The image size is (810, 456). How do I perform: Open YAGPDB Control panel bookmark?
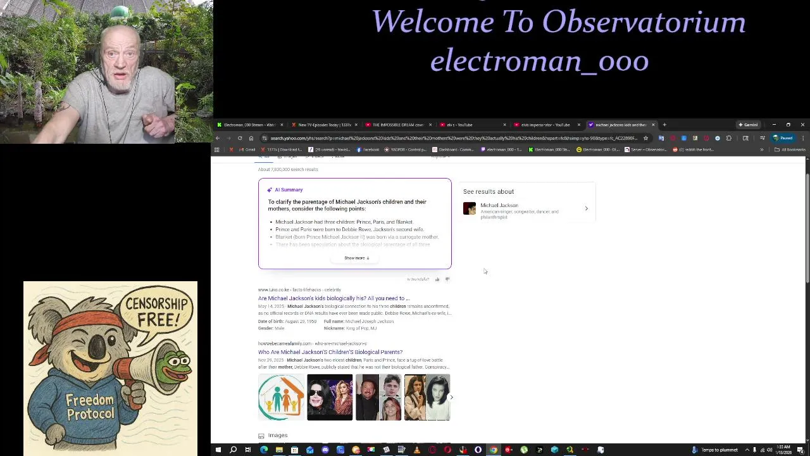coord(405,149)
